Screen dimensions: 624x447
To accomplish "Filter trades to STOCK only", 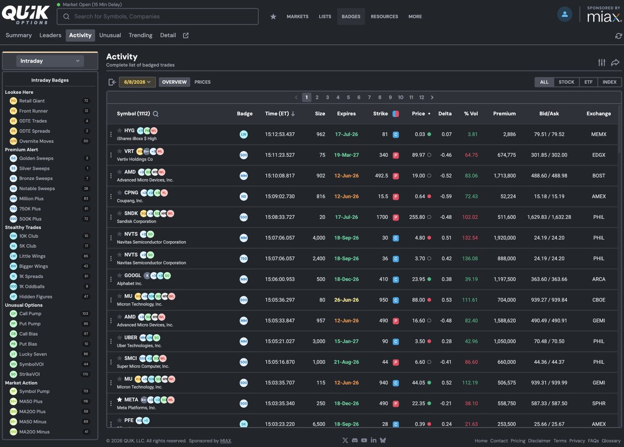I will [566, 82].
